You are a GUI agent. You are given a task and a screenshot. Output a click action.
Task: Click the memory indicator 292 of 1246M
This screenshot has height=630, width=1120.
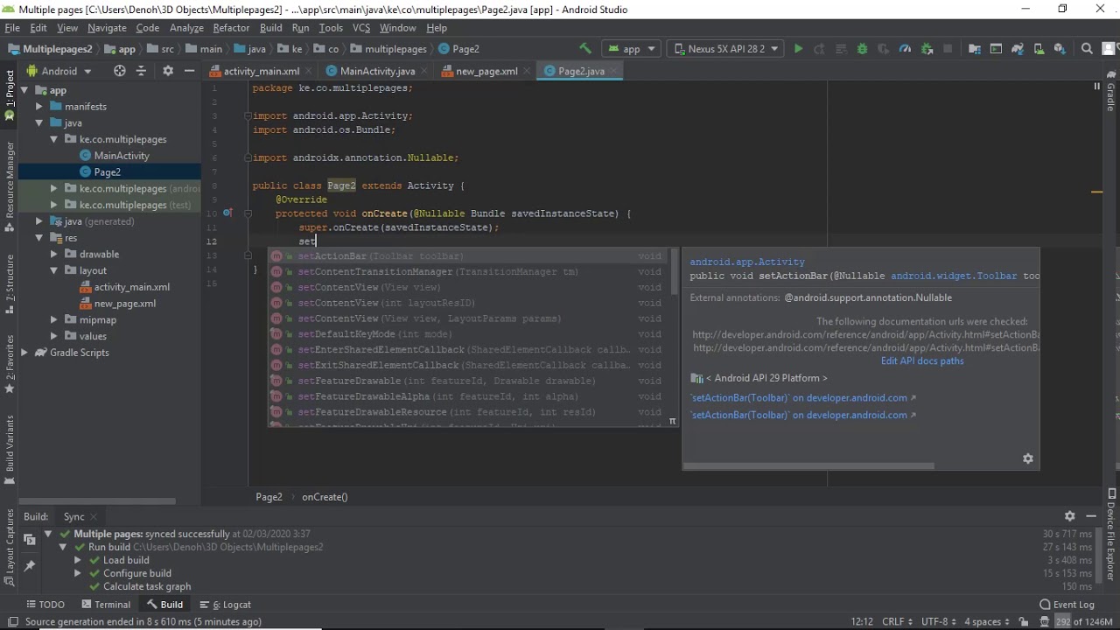point(1081,622)
